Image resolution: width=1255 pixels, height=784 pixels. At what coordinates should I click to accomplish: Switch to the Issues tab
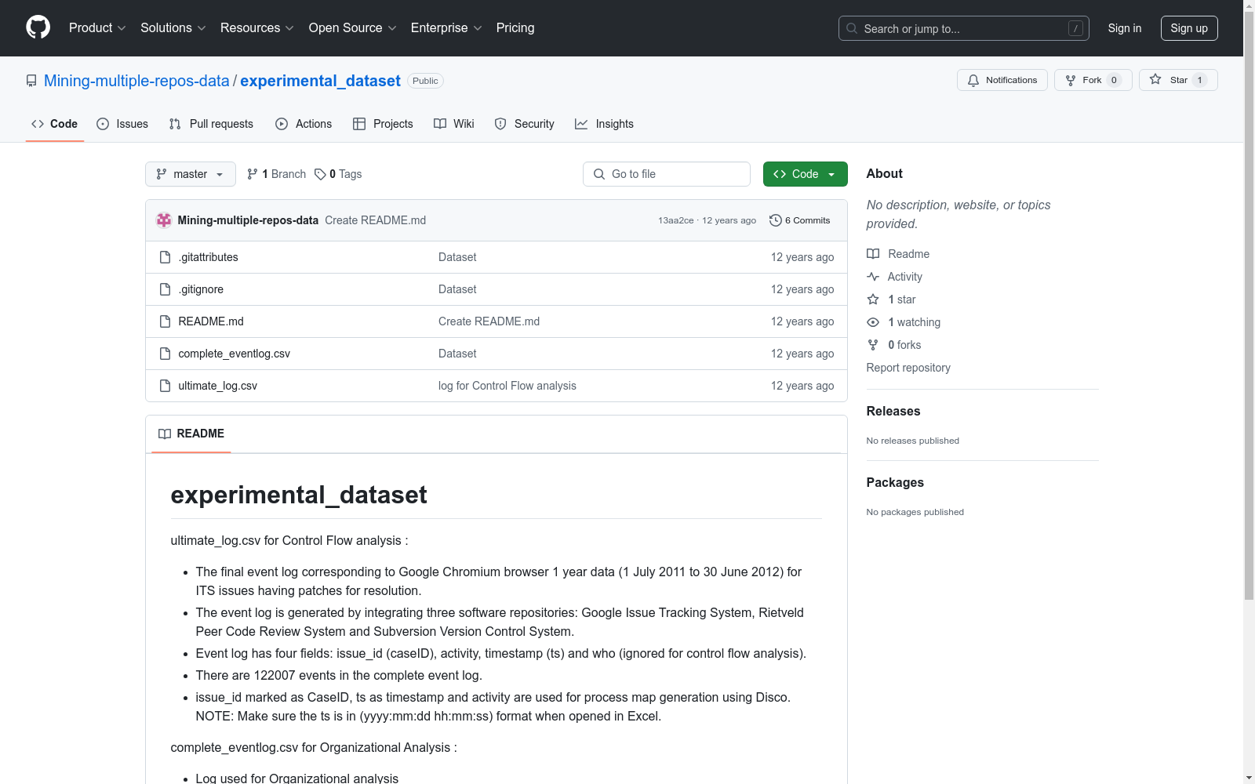pyautogui.click(x=122, y=124)
